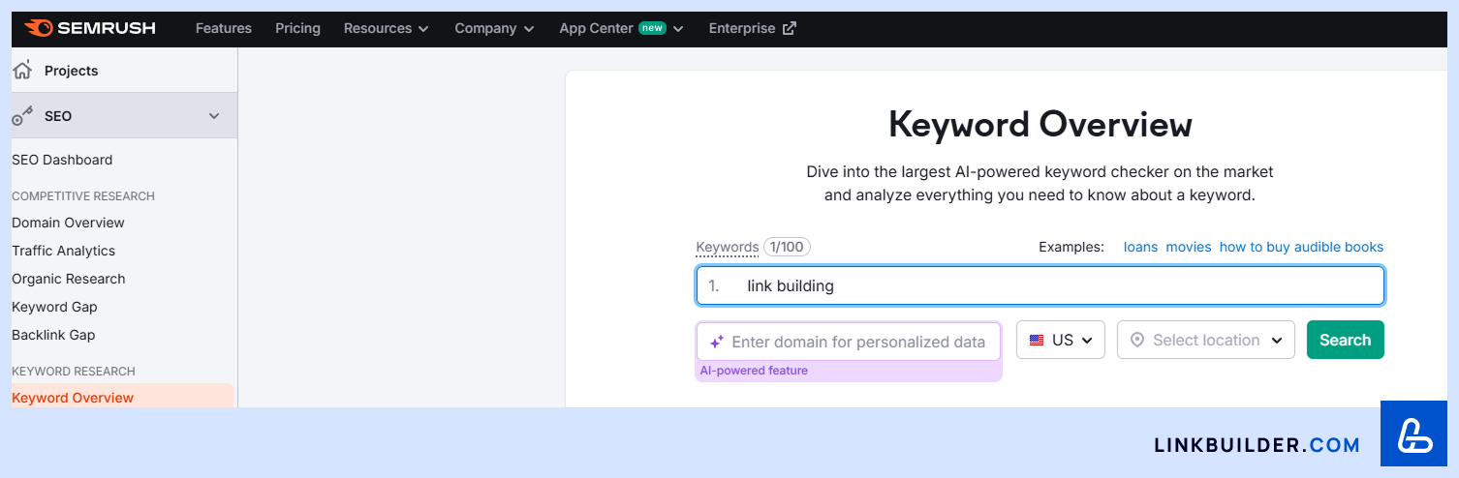The height and width of the screenshot is (478, 1459).
Task: Open the US country database dropdown
Action: (1061, 341)
